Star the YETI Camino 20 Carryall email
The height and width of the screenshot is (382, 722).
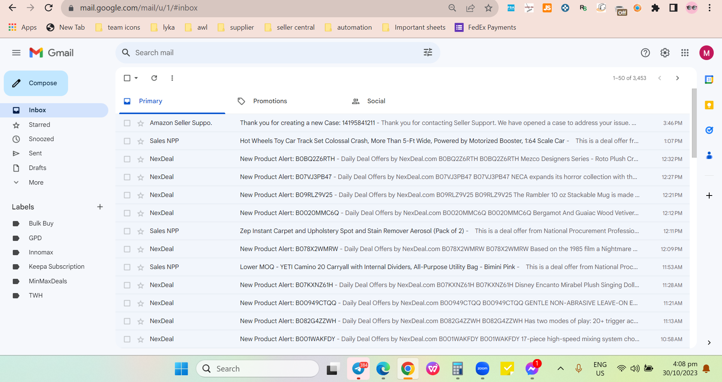(141, 267)
